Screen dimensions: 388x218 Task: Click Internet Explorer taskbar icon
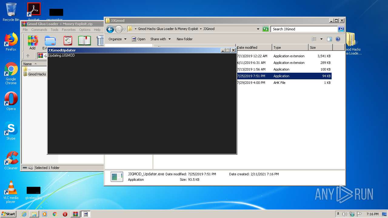pyautogui.click(x=24, y=214)
